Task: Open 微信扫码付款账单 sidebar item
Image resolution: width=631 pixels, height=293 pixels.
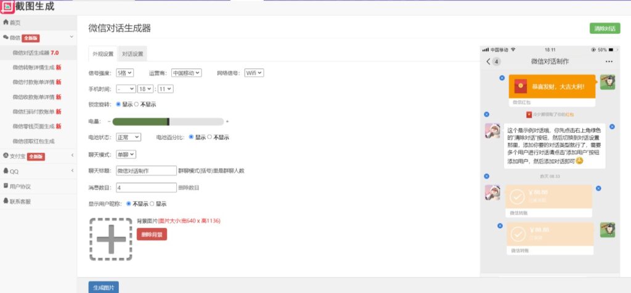Action: [x=38, y=111]
